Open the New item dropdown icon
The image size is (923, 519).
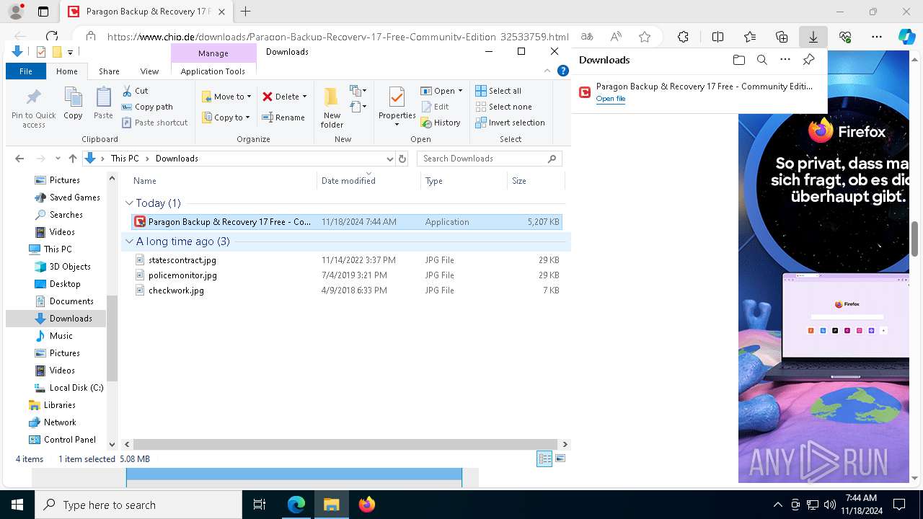[x=358, y=91]
